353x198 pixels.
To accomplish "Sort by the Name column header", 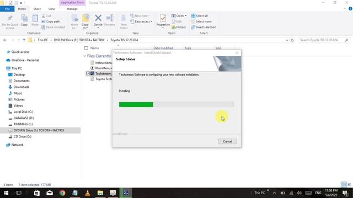I will point(94,48).
